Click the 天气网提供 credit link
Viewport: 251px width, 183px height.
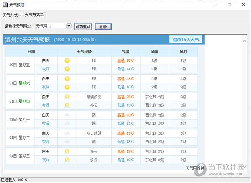(x=194, y=168)
